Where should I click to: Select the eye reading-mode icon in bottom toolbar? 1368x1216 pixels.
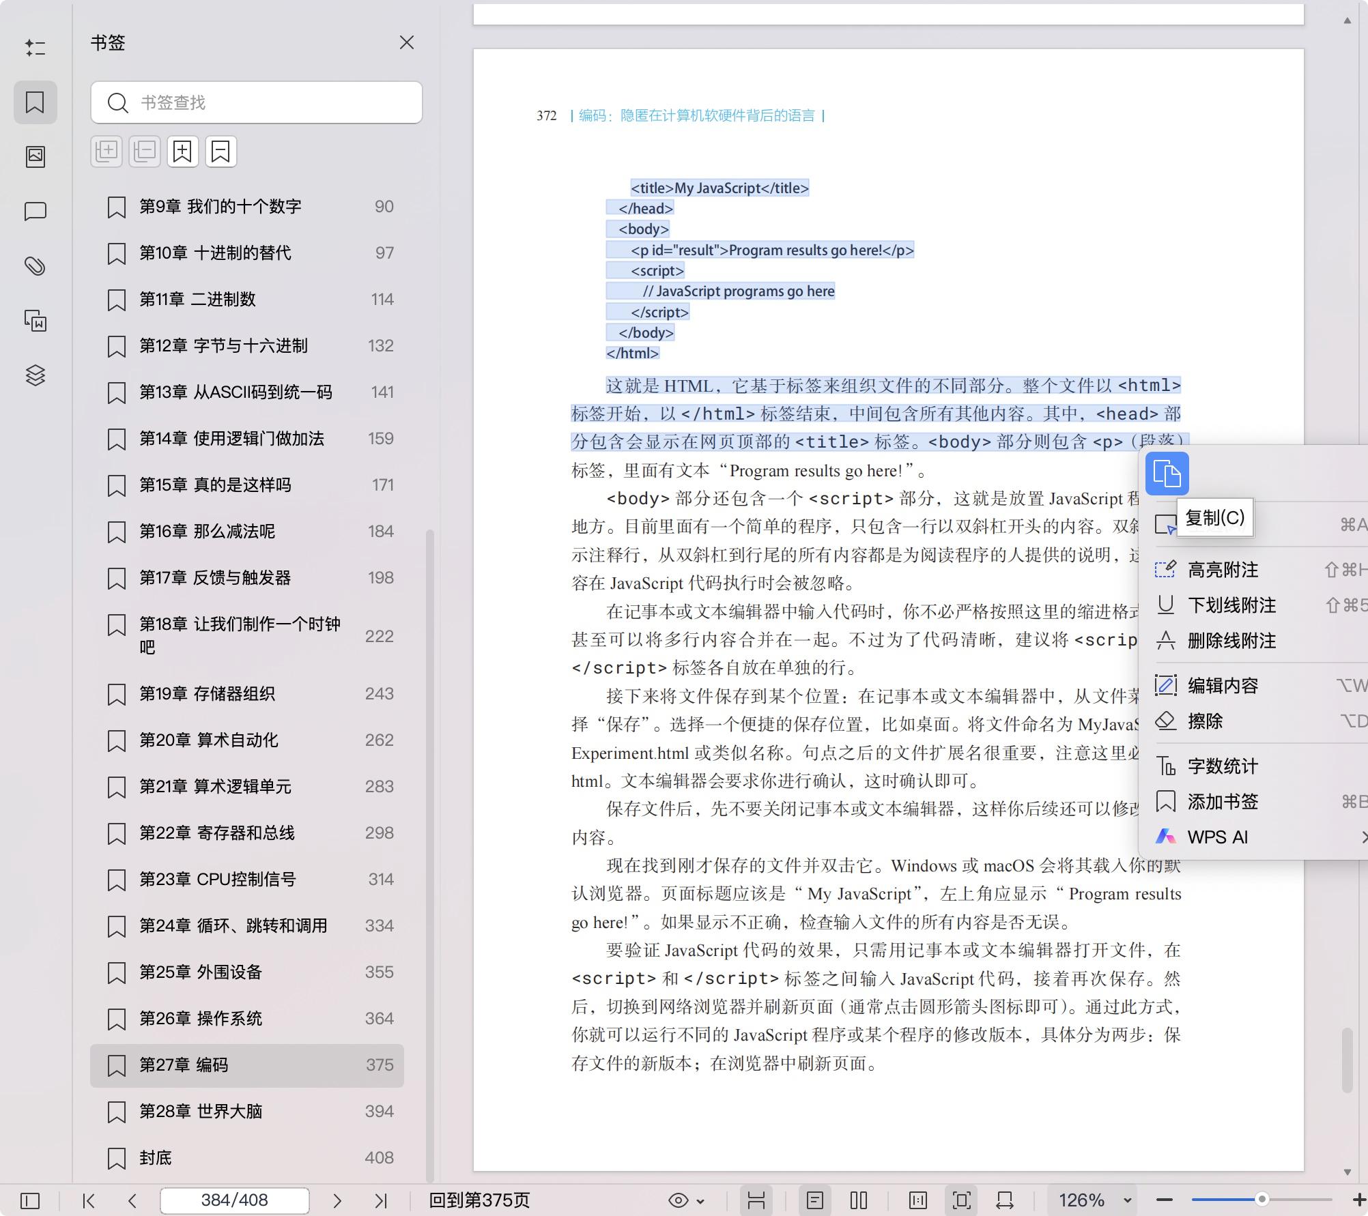point(678,1200)
